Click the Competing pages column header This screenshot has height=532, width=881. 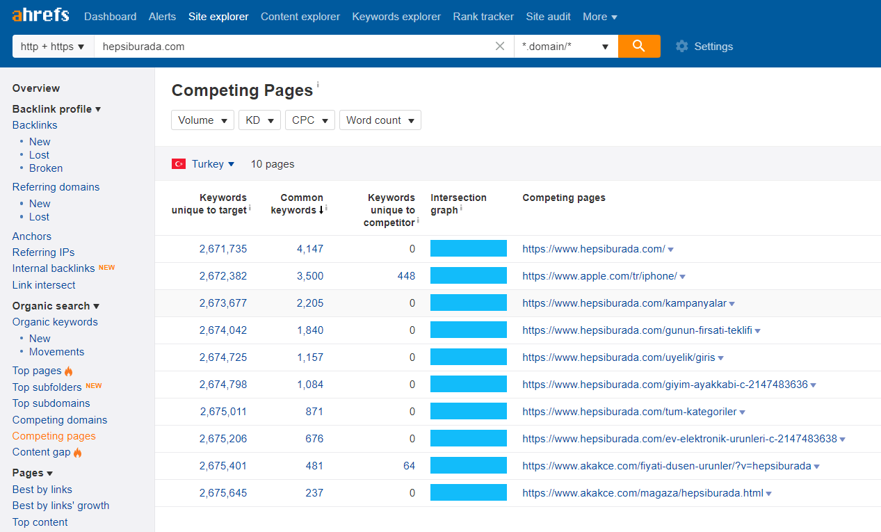(x=564, y=198)
